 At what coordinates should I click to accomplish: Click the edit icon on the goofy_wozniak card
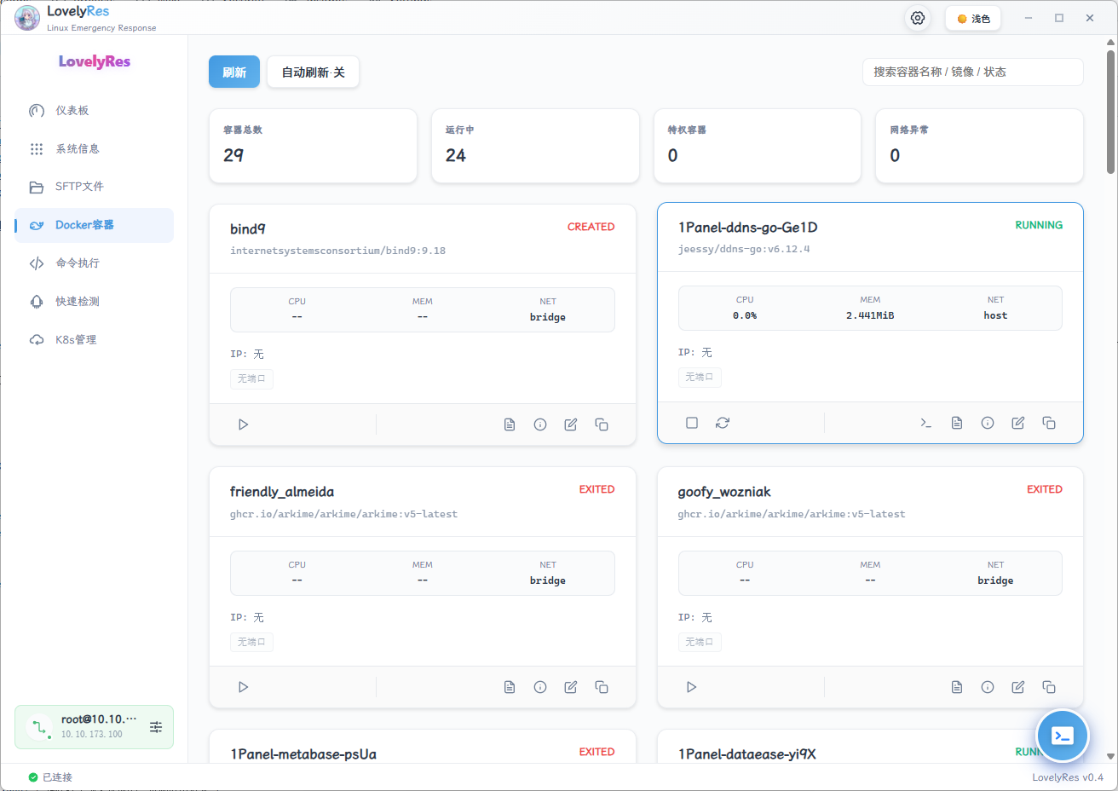[1018, 687]
